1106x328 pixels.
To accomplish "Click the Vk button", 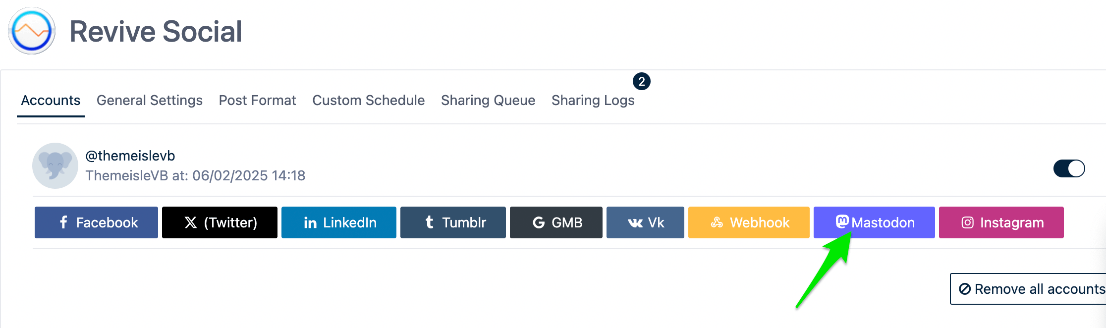I will tap(645, 222).
